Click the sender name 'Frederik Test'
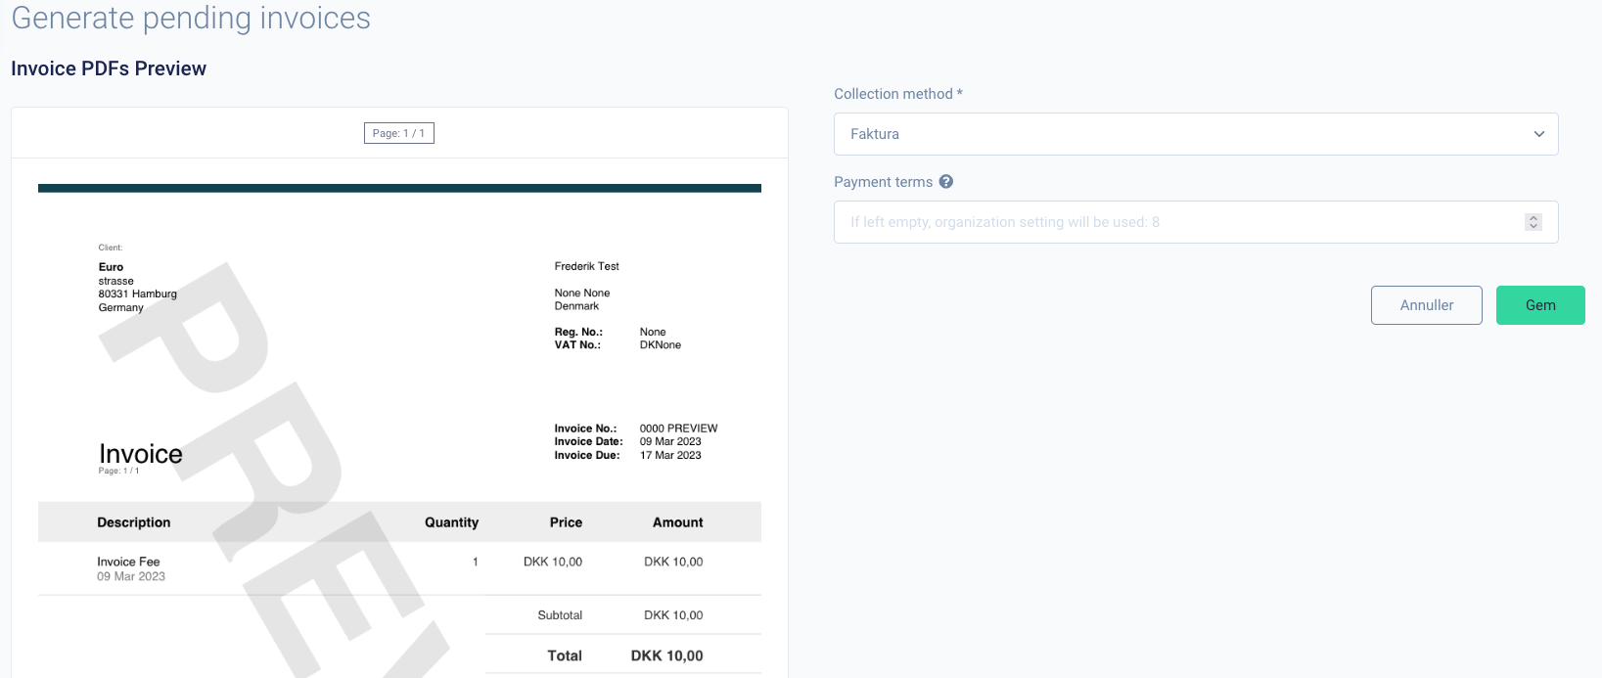The image size is (1602, 678). (x=586, y=266)
